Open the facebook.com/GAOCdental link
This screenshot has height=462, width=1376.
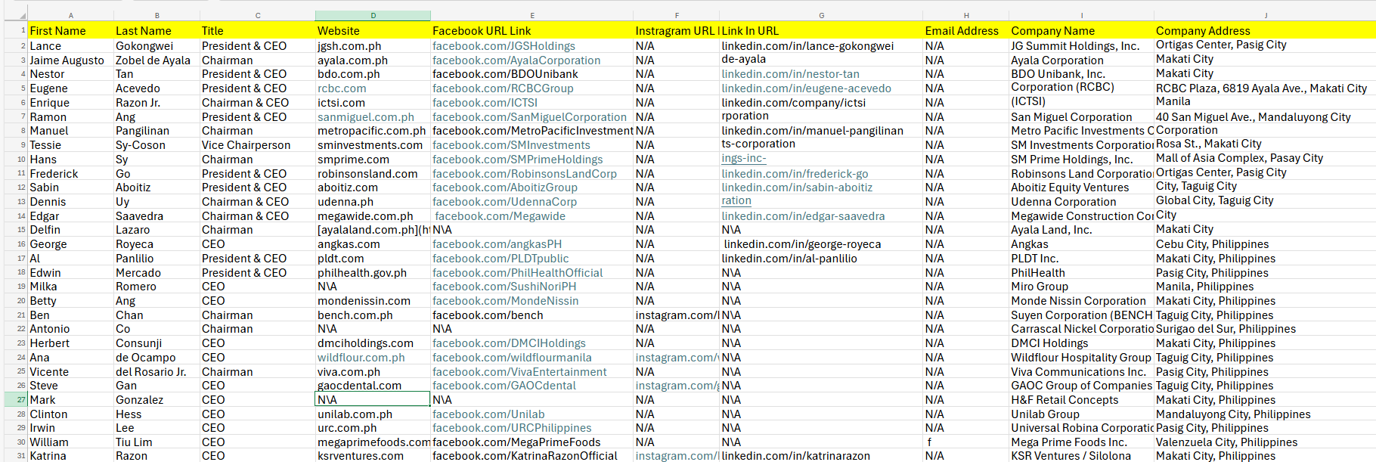pos(504,386)
